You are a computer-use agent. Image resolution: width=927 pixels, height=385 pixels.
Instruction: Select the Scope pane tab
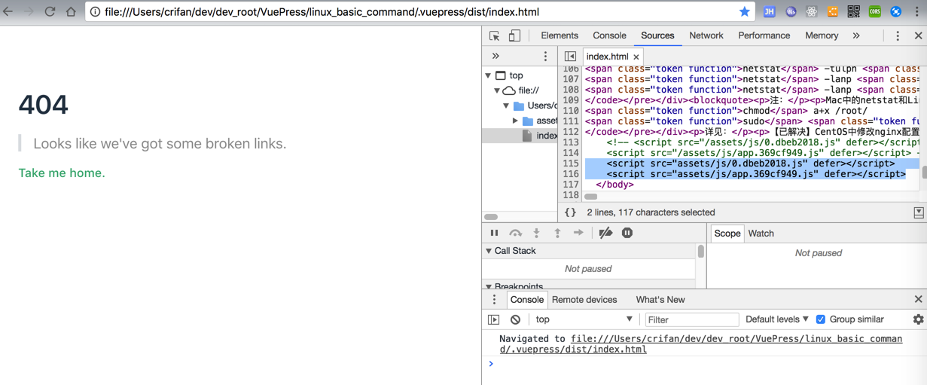tap(727, 234)
